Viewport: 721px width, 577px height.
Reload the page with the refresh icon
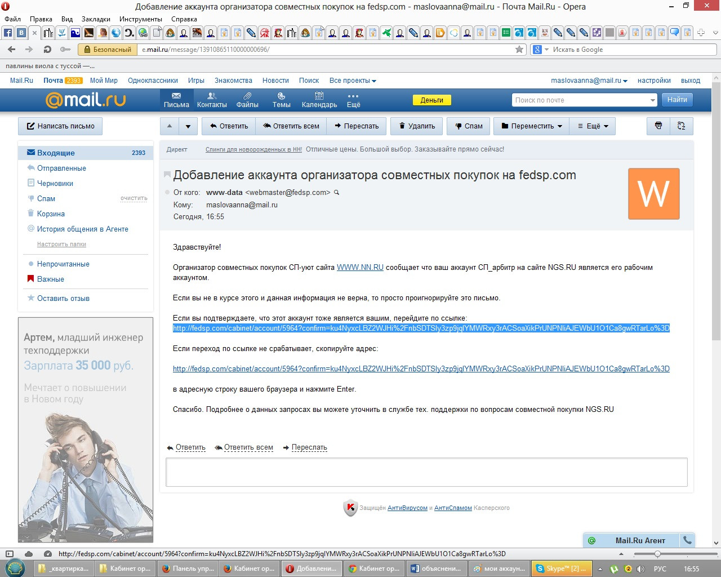pyautogui.click(x=47, y=50)
